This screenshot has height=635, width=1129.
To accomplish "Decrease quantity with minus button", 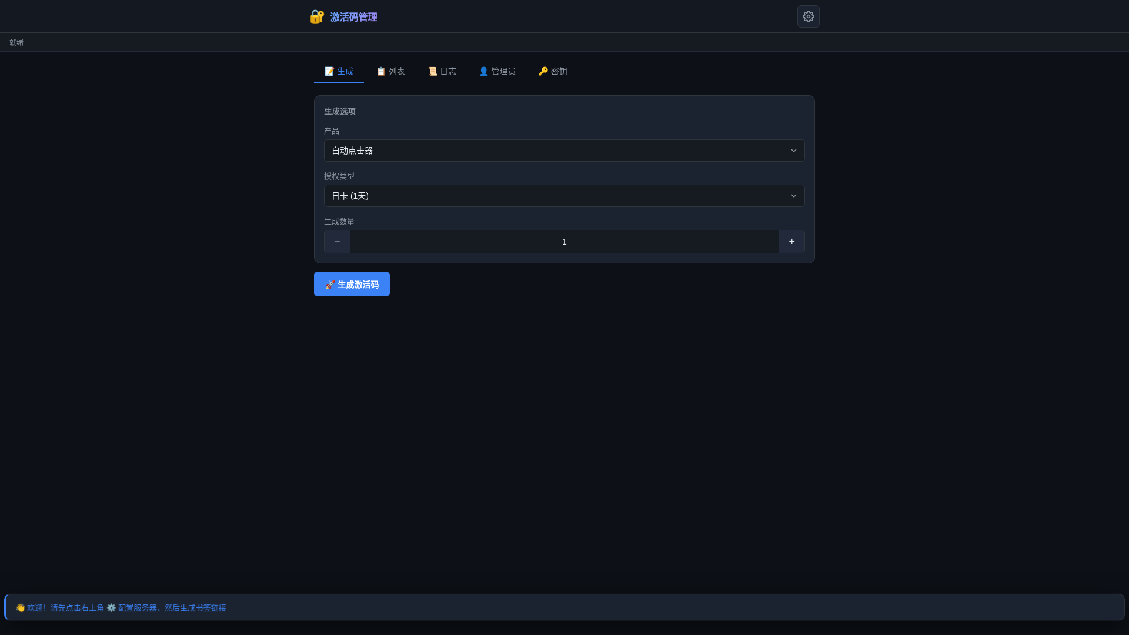I will [337, 242].
